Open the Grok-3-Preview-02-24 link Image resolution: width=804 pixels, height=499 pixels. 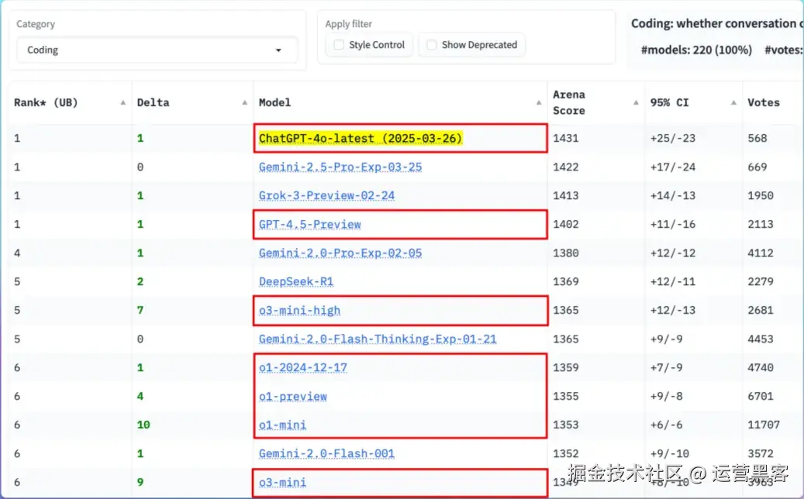tap(326, 196)
